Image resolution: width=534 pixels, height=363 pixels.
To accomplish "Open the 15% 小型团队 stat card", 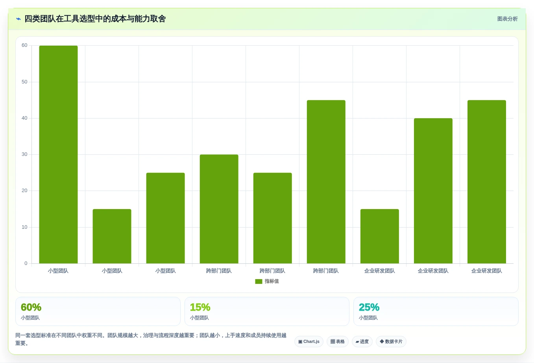I will coord(267,311).
